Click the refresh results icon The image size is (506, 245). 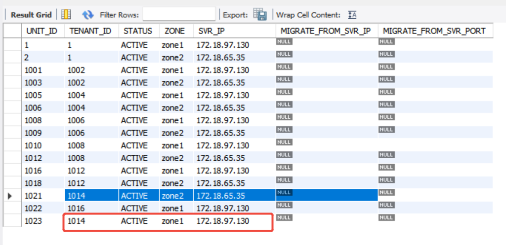point(87,15)
